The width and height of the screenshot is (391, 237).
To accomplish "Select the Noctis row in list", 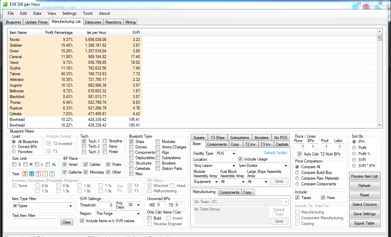I will pos(75,40).
